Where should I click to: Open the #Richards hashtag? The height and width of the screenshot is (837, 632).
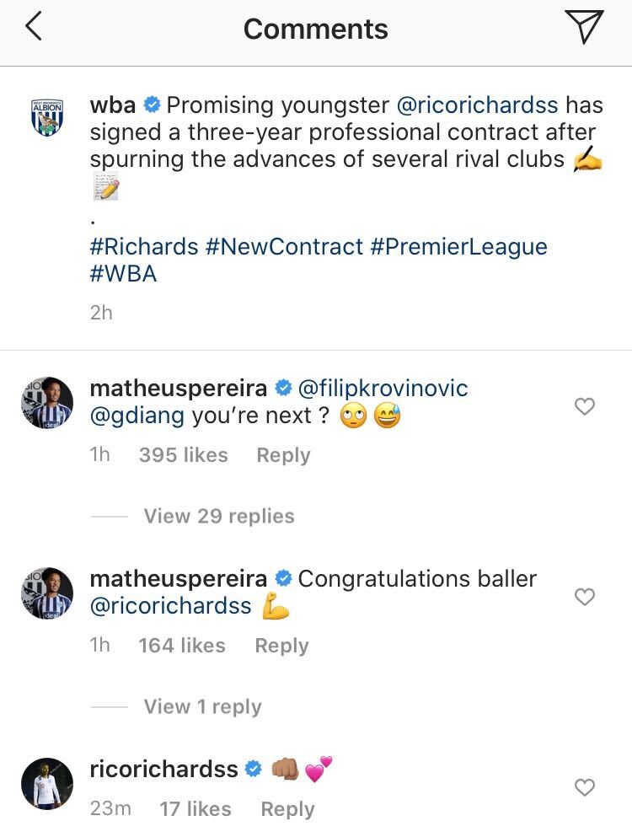tap(143, 247)
